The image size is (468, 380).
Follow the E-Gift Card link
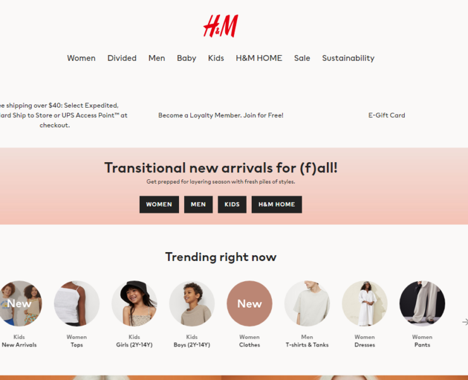tap(386, 115)
